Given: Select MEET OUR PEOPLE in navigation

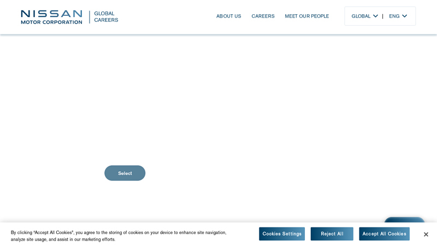Looking at the screenshot, I should coord(306,16).
